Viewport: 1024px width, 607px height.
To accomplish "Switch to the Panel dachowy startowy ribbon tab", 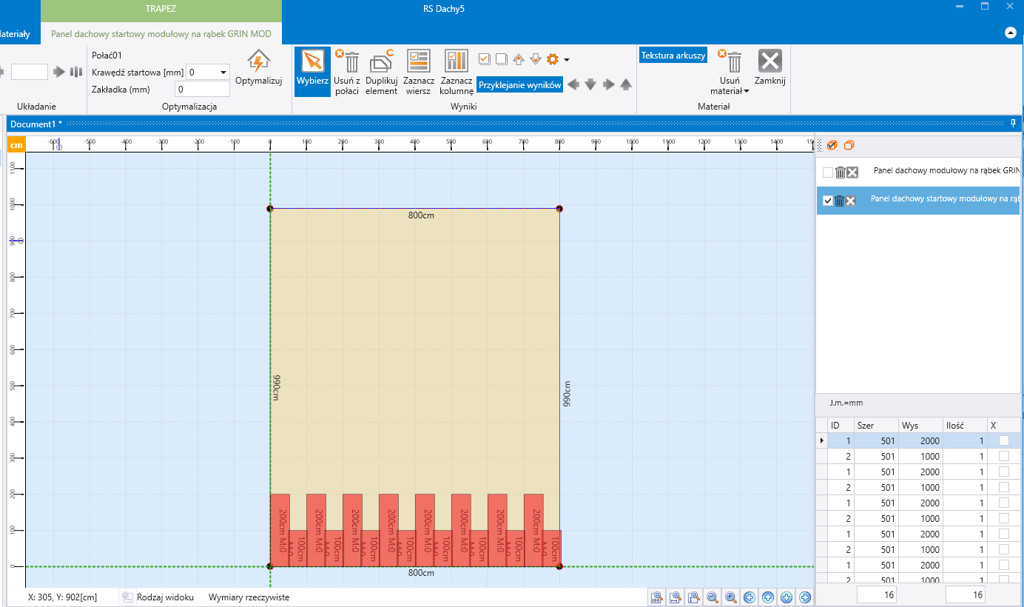I will click(x=161, y=34).
